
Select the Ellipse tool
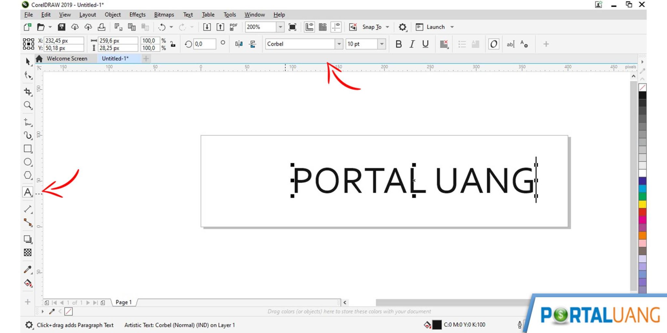point(28,162)
